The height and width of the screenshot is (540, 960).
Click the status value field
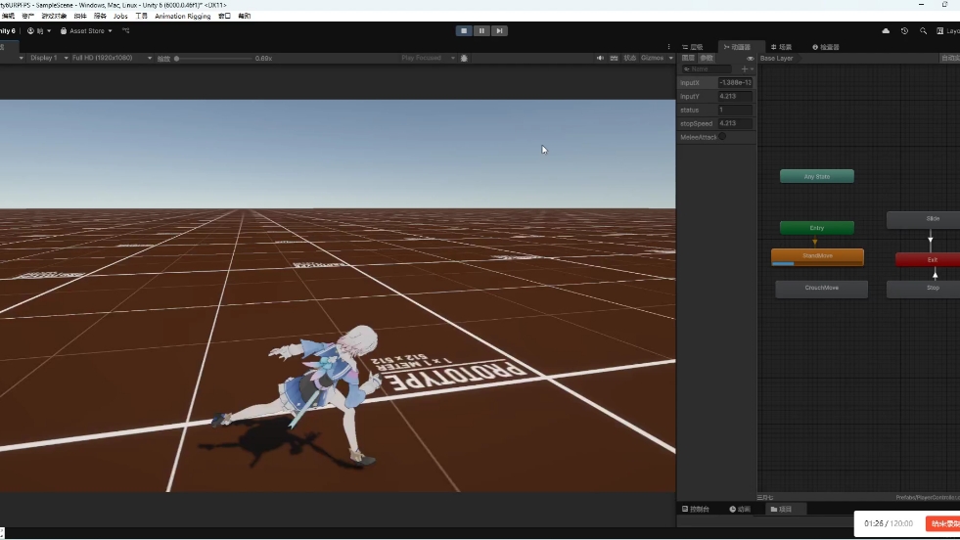pos(735,110)
